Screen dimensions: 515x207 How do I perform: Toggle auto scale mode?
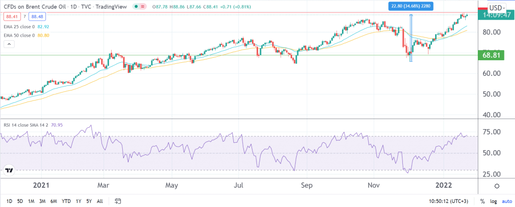[x=506, y=201]
